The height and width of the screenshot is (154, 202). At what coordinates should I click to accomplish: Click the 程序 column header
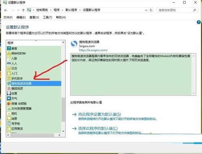[x=34, y=43]
